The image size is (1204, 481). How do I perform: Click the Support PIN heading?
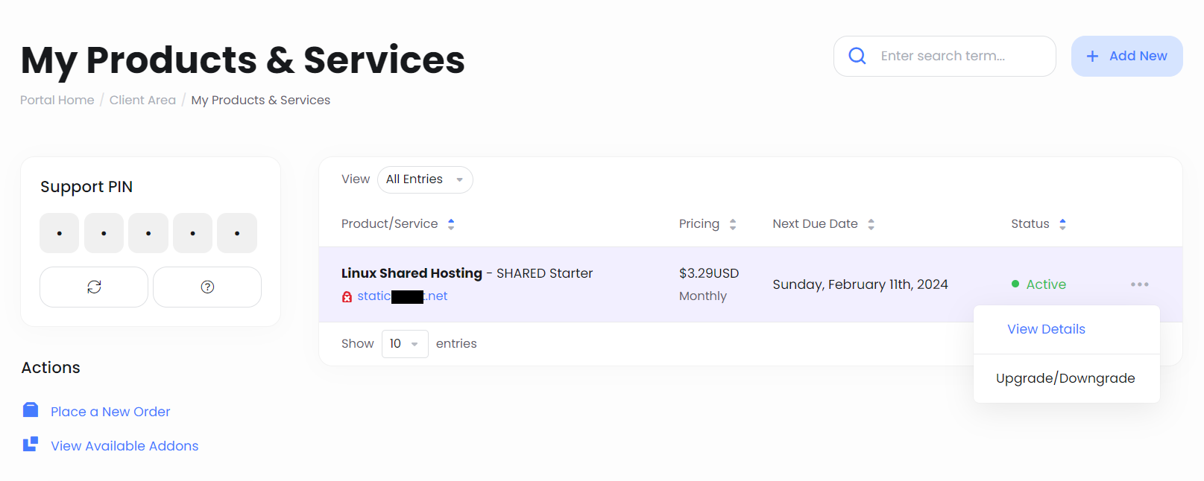[86, 187]
